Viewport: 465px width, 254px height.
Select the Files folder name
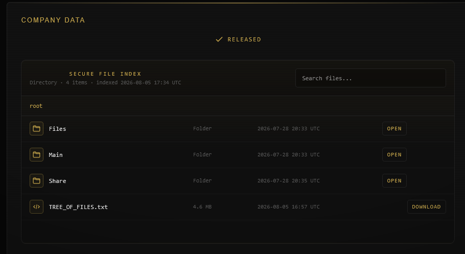(x=58, y=129)
